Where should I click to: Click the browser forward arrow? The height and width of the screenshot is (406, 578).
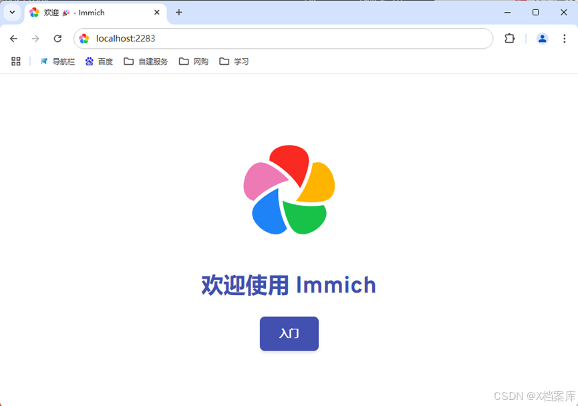click(x=35, y=39)
